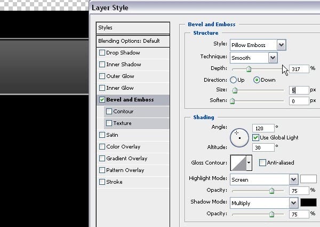This screenshot has width=320, height=227.
Task: Click the highlight Opacity value field
Action: coord(299,191)
